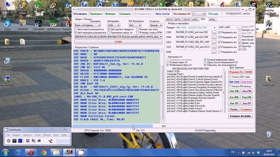Toggle Авто очистка результата checkbox
This screenshot has height=157, width=280.
pos(76,29)
